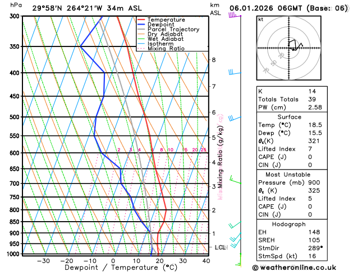Click the Surface Temp value 18.5
Viewport: 353px width, 272px height.
315,125
